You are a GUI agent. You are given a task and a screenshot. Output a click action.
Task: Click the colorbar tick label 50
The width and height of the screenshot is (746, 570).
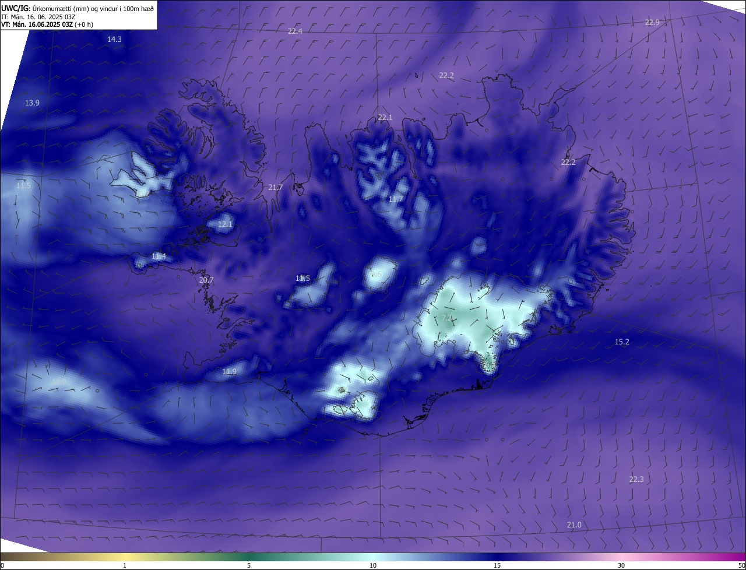coord(741,565)
